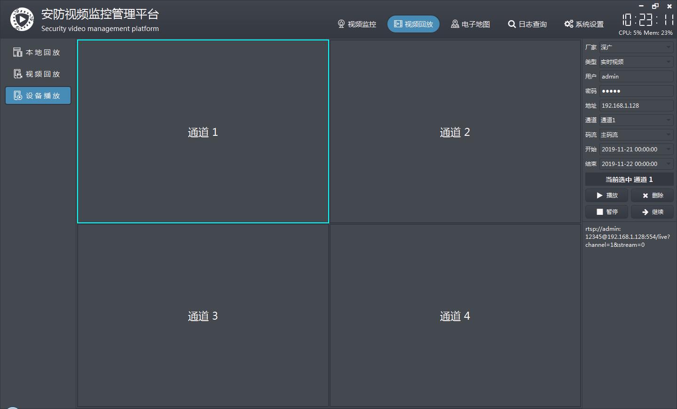677x409 pixels.
Task: Click the 用户 admin input field
Action: click(637, 76)
